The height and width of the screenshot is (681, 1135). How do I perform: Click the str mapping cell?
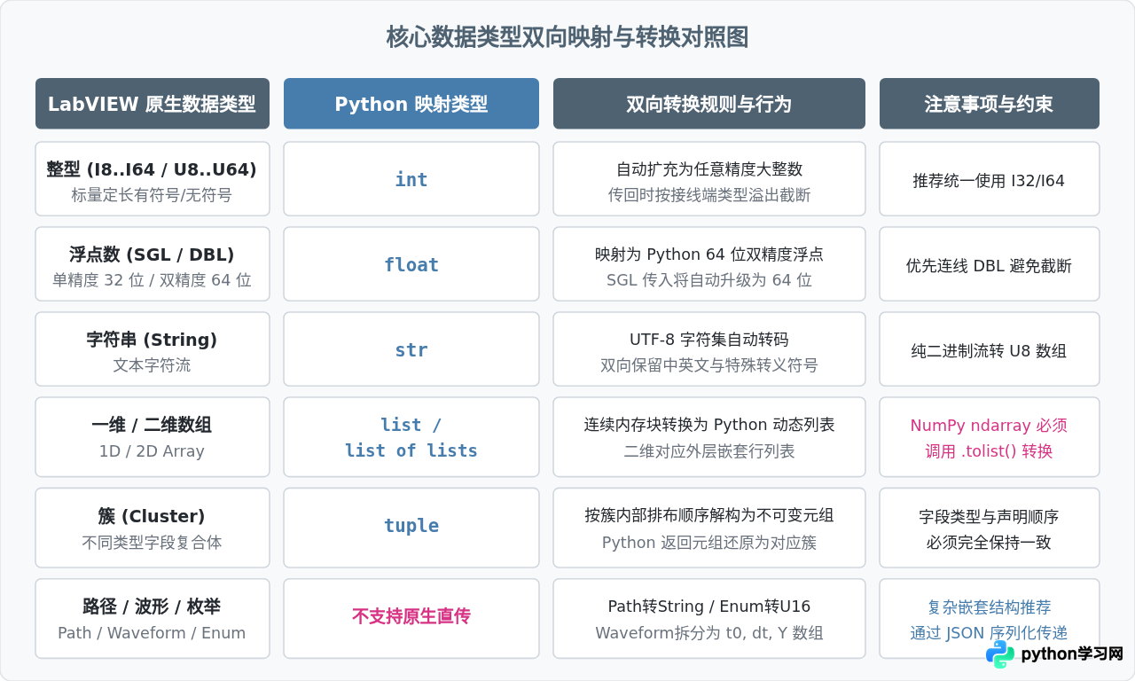point(411,349)
